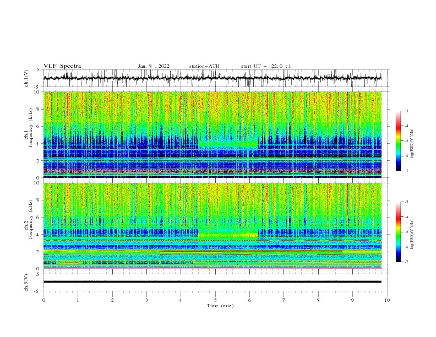Select the "ch.1 Frequency (kHz)" axis label
Viewport: 436px width, 337px height.
click(29, 128)
